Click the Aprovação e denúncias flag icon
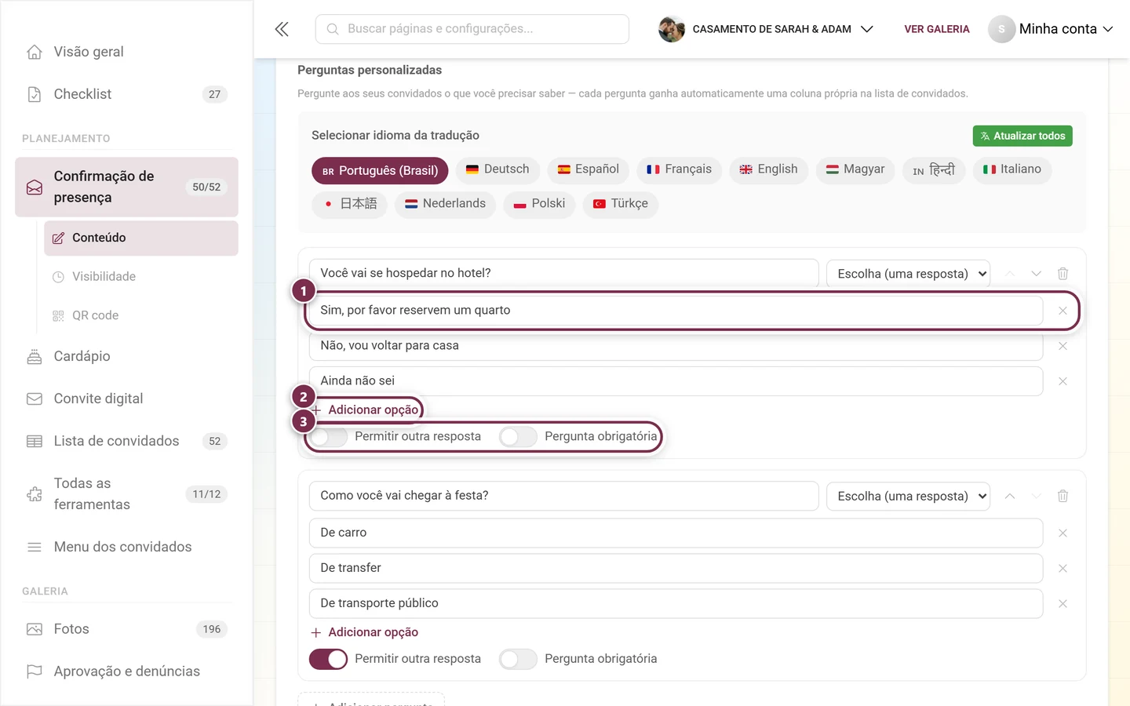The image size is (1130, 706). (x=35, y=671)
